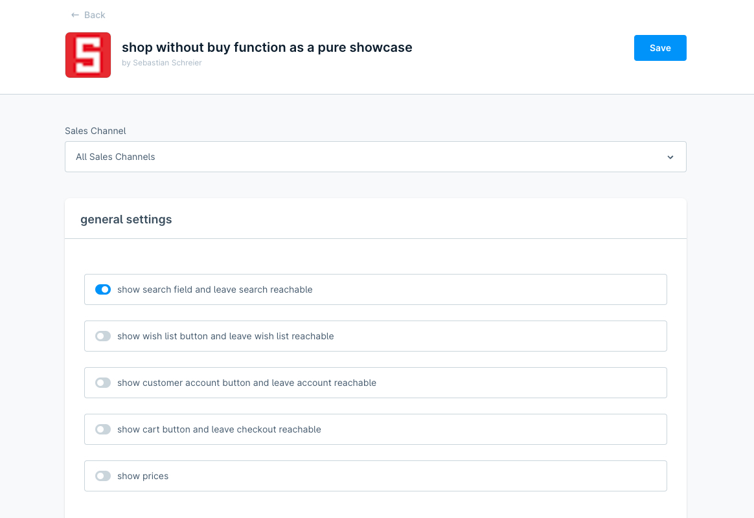The width and height of the screenshot is (754, 518).
Task: Click the 'show prices' label text
Action: pos(143,476)
